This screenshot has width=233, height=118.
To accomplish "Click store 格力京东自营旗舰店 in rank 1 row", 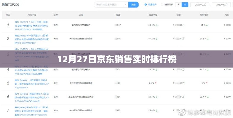I will point(81,25).
